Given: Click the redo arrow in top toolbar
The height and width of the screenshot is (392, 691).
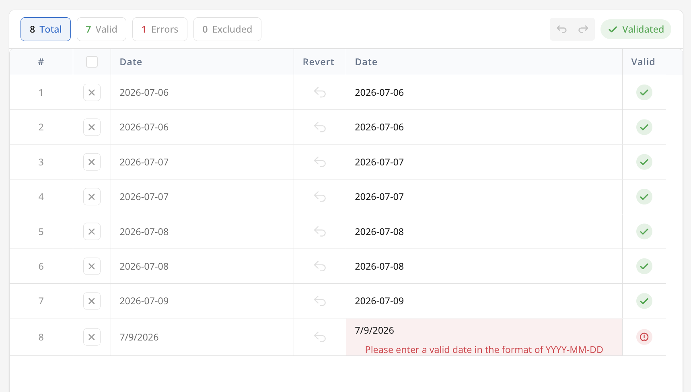Looking at the screenshot, I should 583,29.
